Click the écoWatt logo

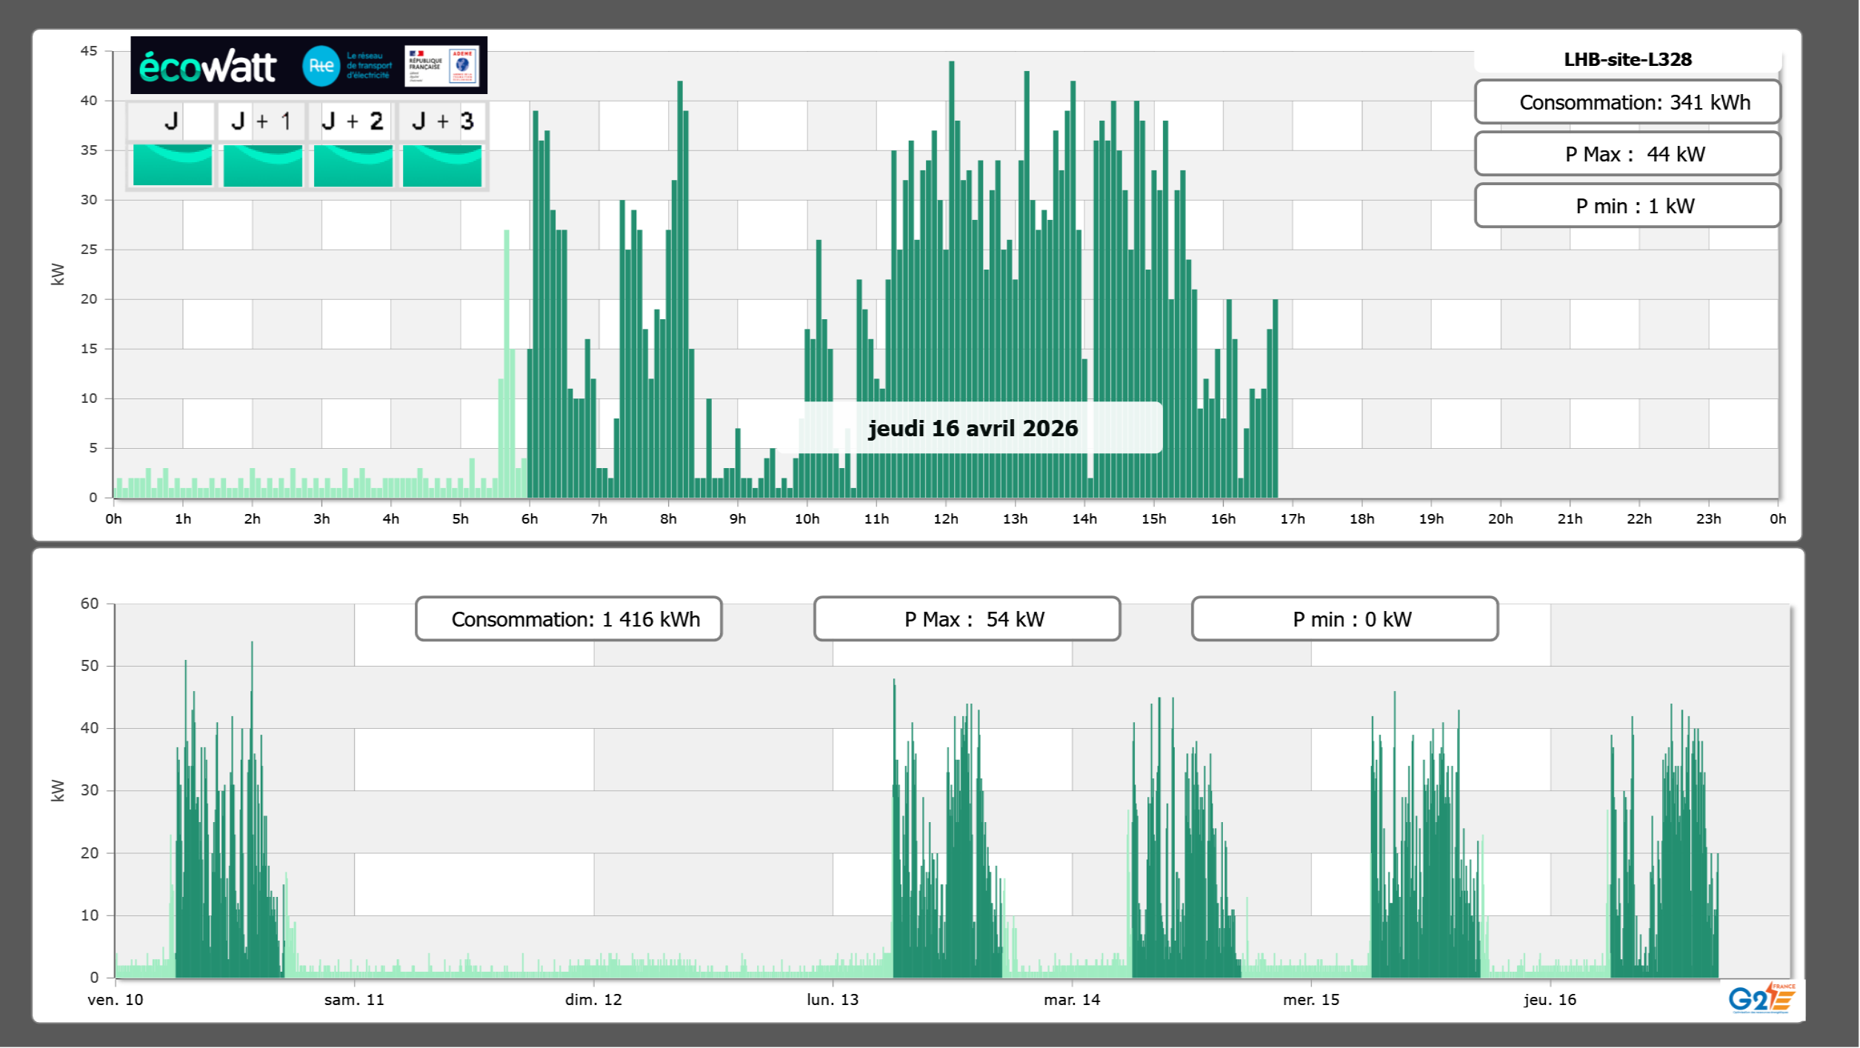[207, 67]
